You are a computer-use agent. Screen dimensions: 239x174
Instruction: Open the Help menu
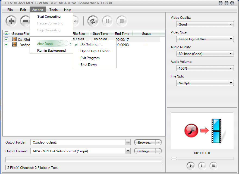(68, 10)
